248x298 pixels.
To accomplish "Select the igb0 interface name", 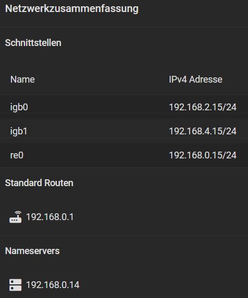I will coord(19,107).
